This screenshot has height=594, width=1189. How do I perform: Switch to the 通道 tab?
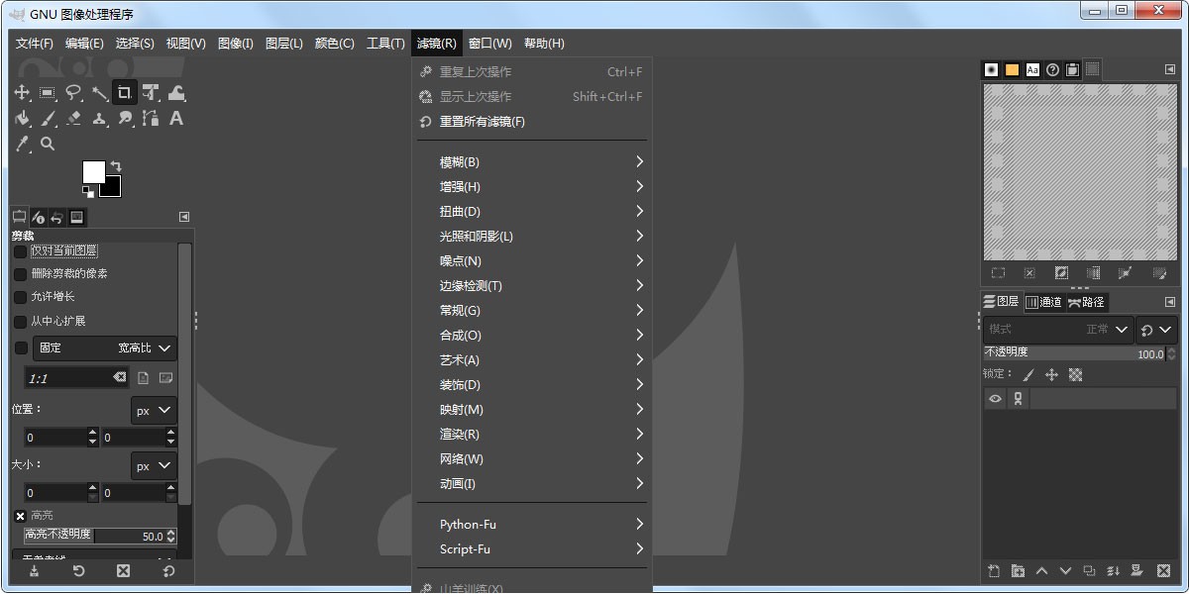pos(1045,302)
